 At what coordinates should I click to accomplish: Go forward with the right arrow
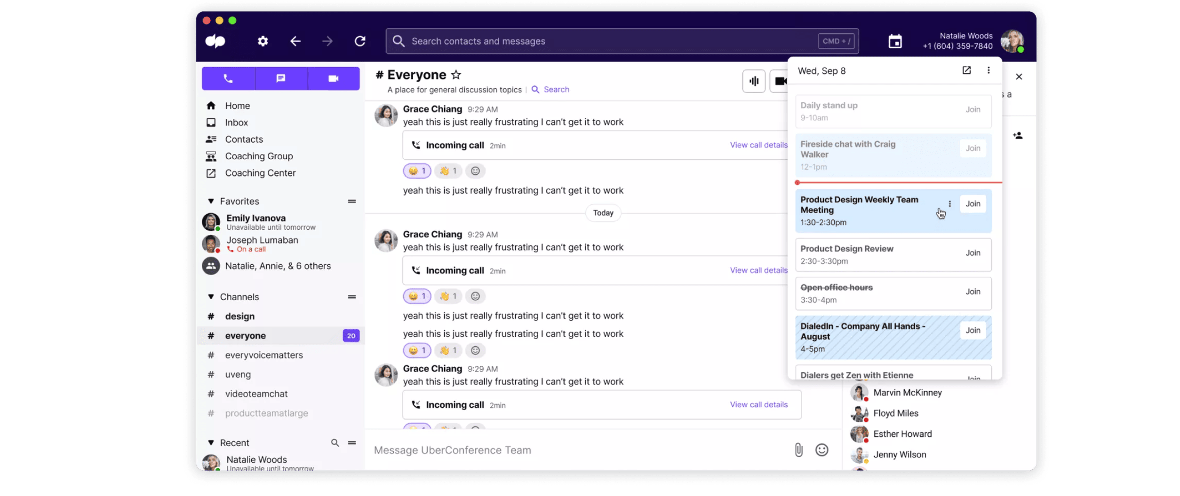(327, 41)
